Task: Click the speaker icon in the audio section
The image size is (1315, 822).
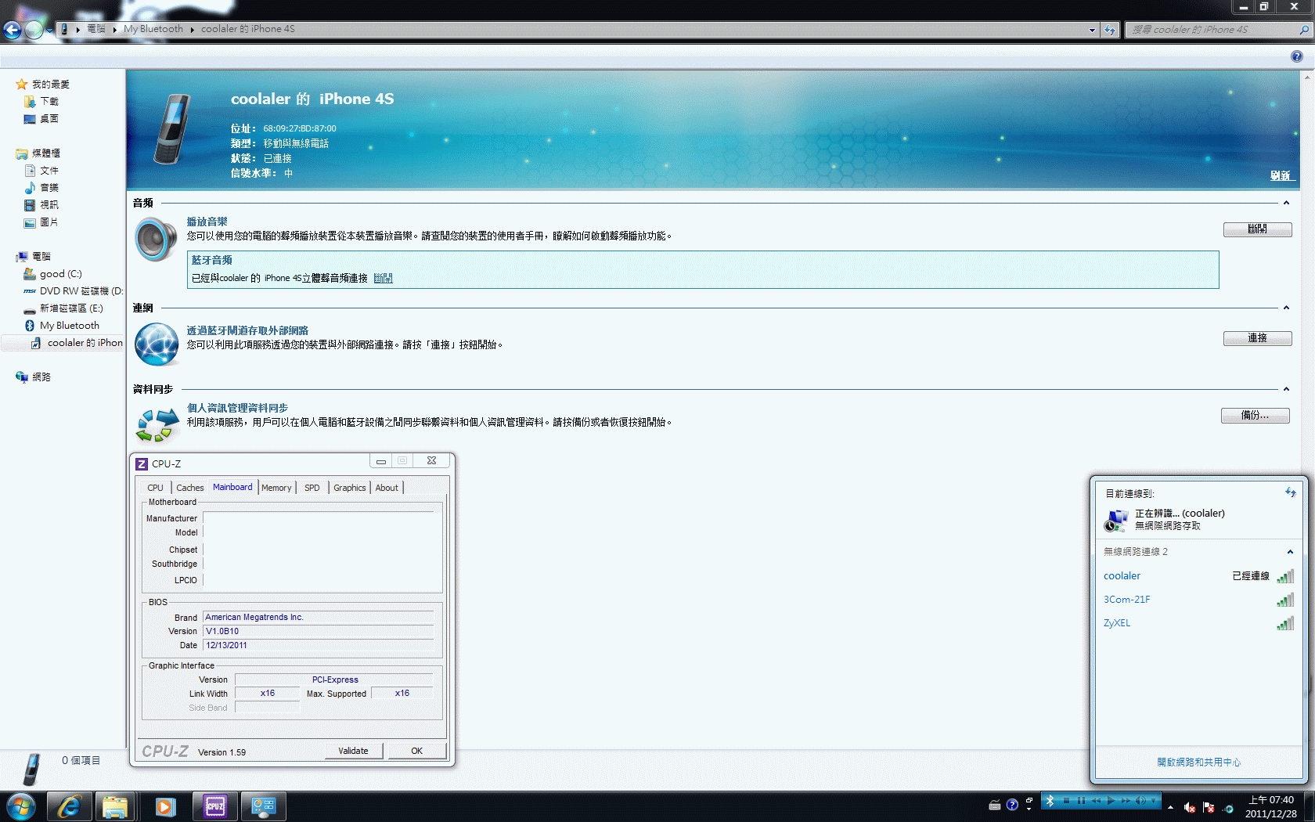Action: 157,240
